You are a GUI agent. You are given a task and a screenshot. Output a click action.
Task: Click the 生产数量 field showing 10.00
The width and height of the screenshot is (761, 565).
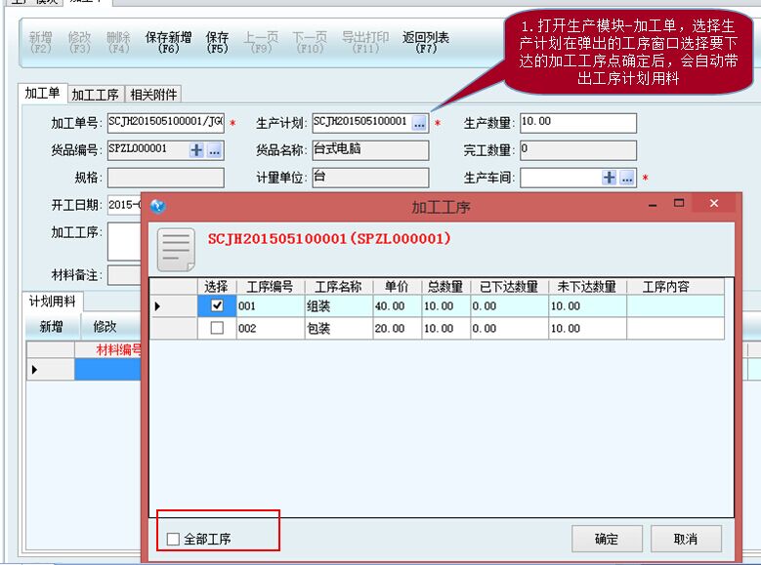click(x=578, y=123)
